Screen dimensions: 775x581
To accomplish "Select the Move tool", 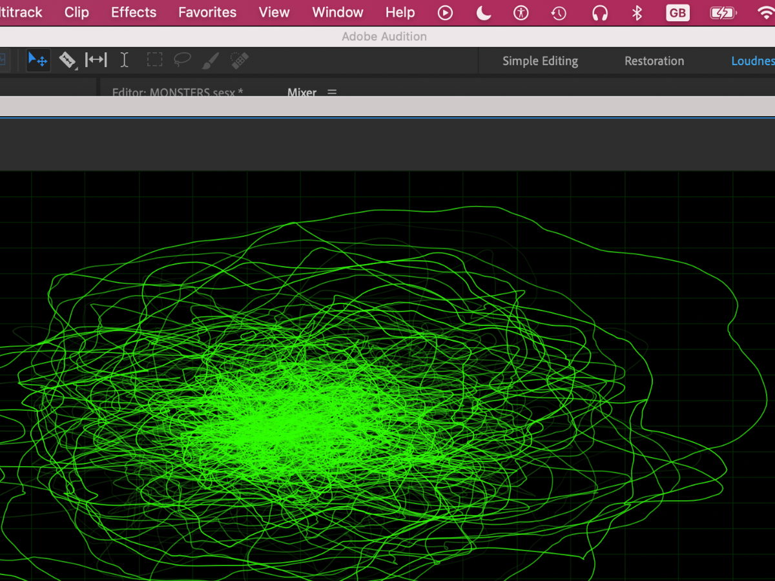I will (37, 61).
